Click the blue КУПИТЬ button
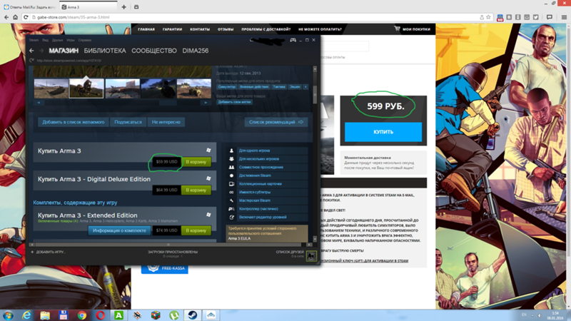Screen dimensions: 571x321 (x=383, y=132)
